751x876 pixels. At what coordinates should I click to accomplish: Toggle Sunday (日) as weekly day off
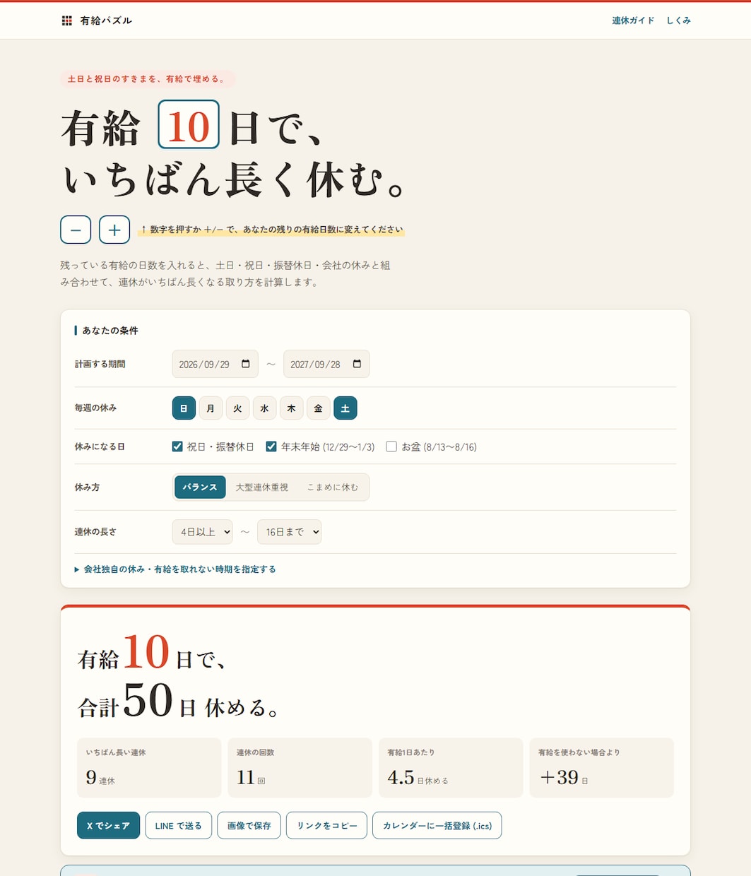pos(184,408)
